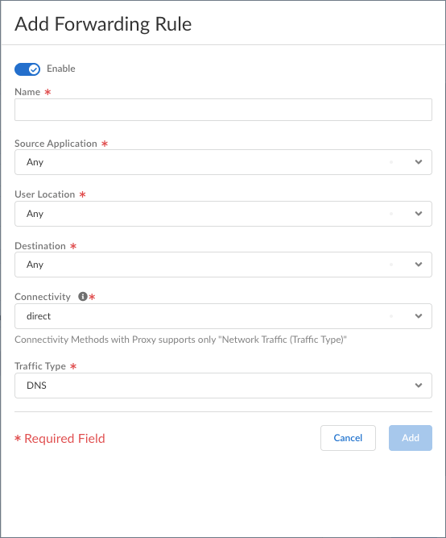Click the Add button

point(411,438)
